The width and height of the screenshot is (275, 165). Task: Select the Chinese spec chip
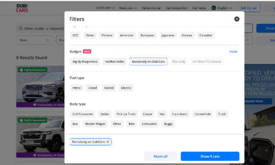107,35
